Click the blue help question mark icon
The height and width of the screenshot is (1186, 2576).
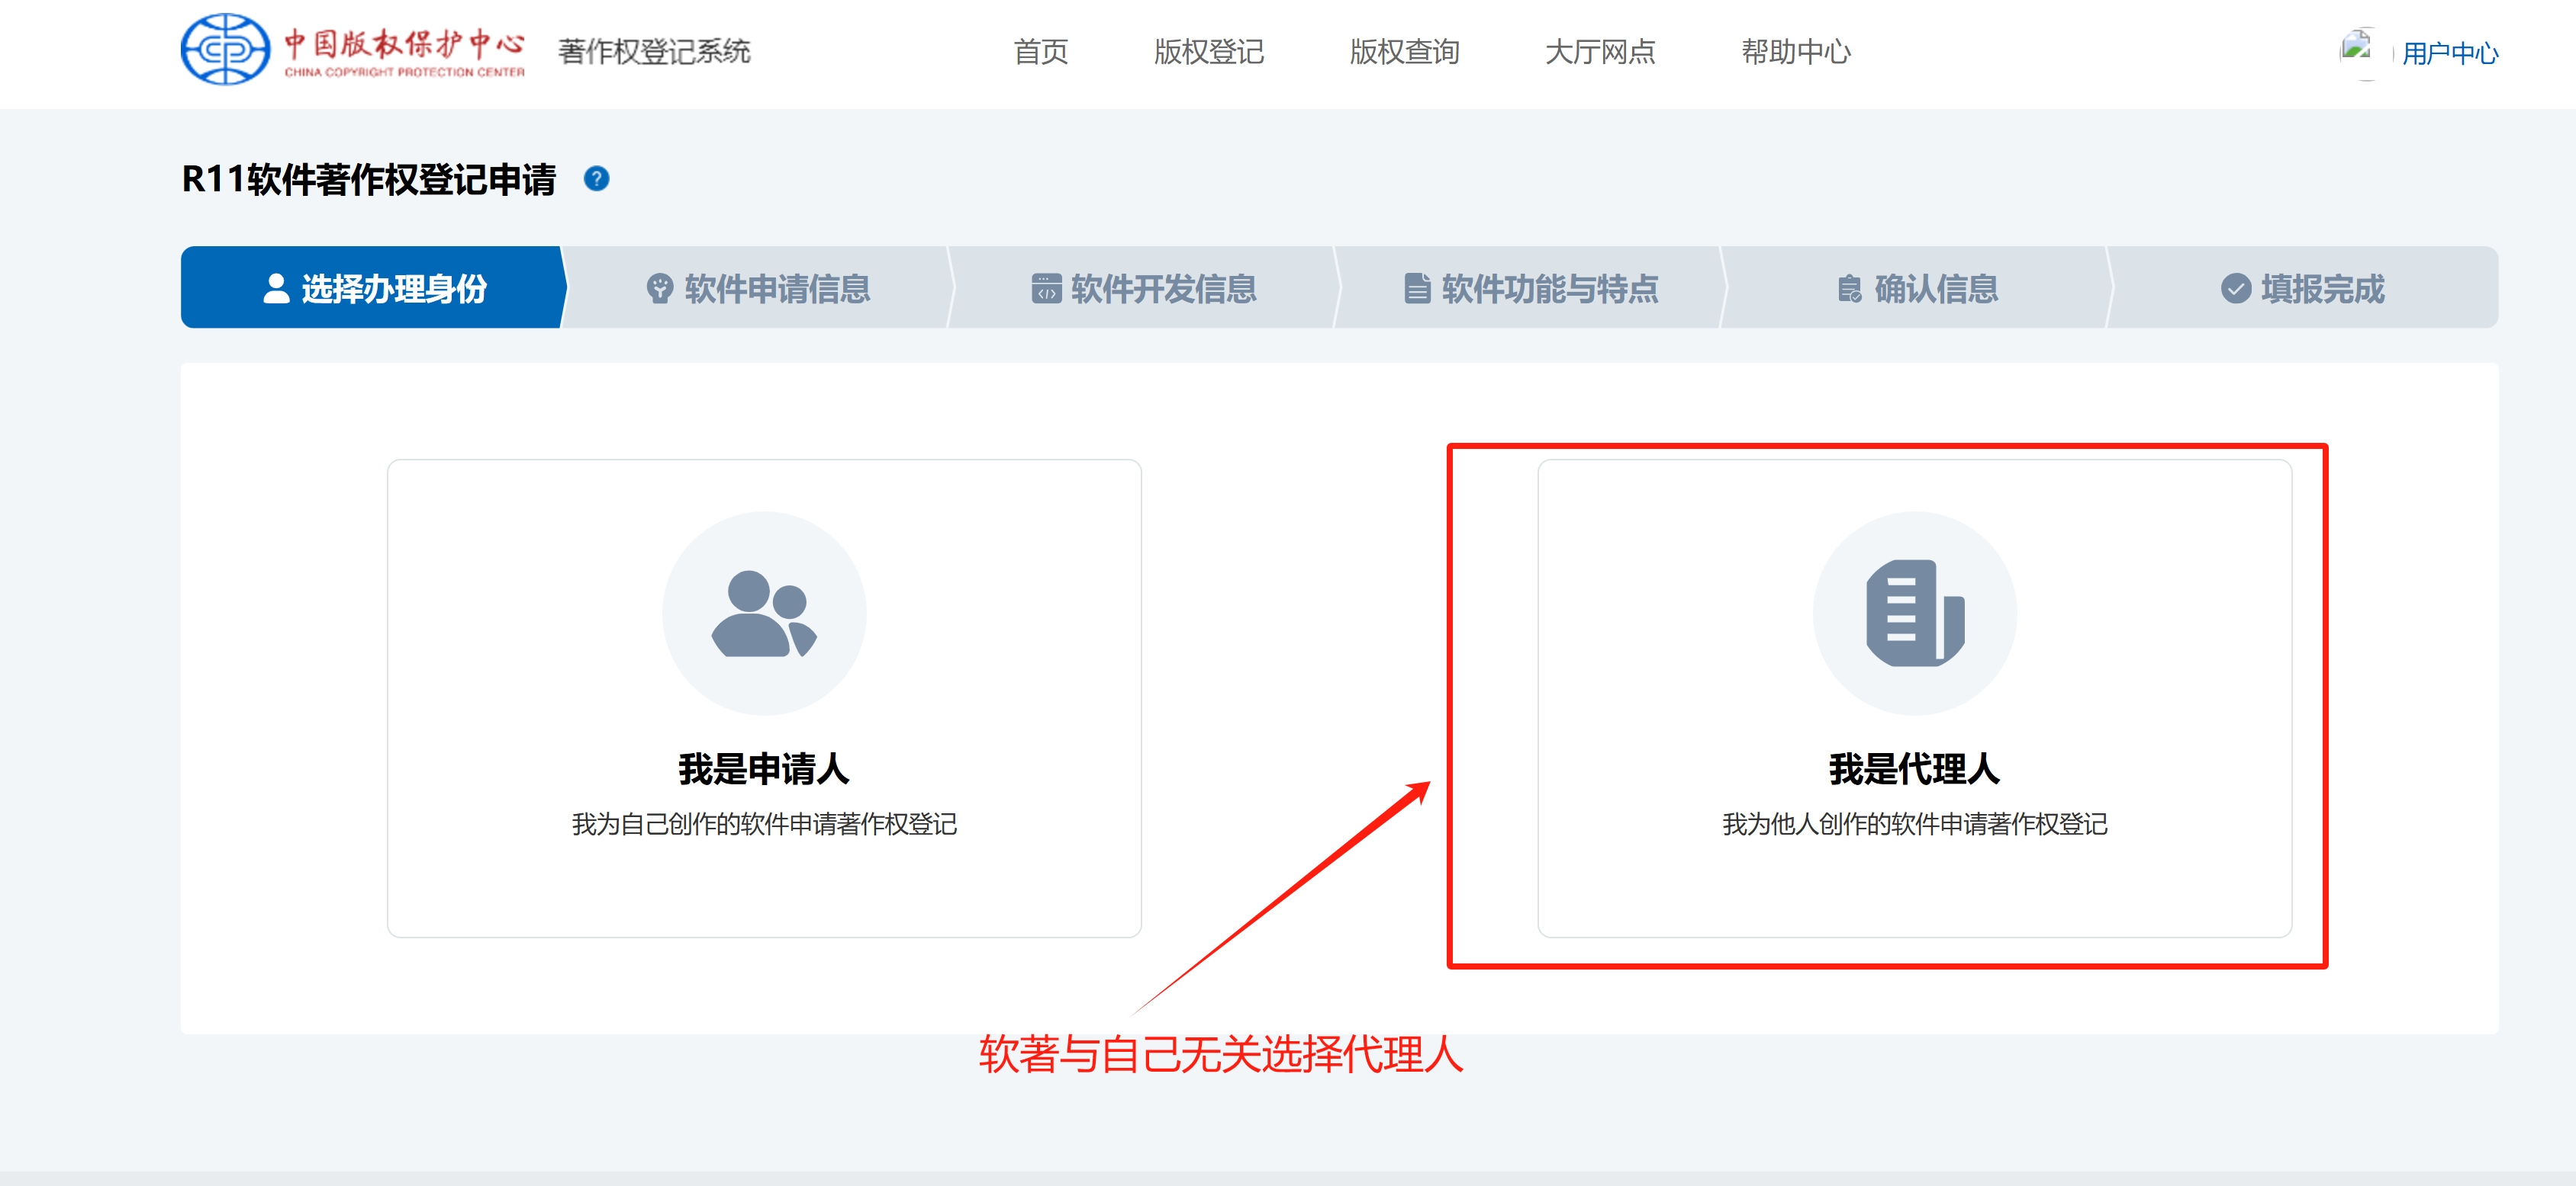[x=597, y=179]
